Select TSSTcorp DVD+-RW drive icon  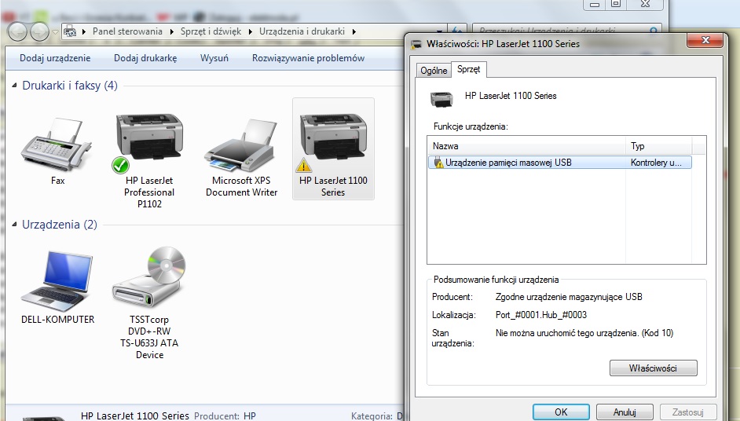pyautogui.click(x=149, y=277)
